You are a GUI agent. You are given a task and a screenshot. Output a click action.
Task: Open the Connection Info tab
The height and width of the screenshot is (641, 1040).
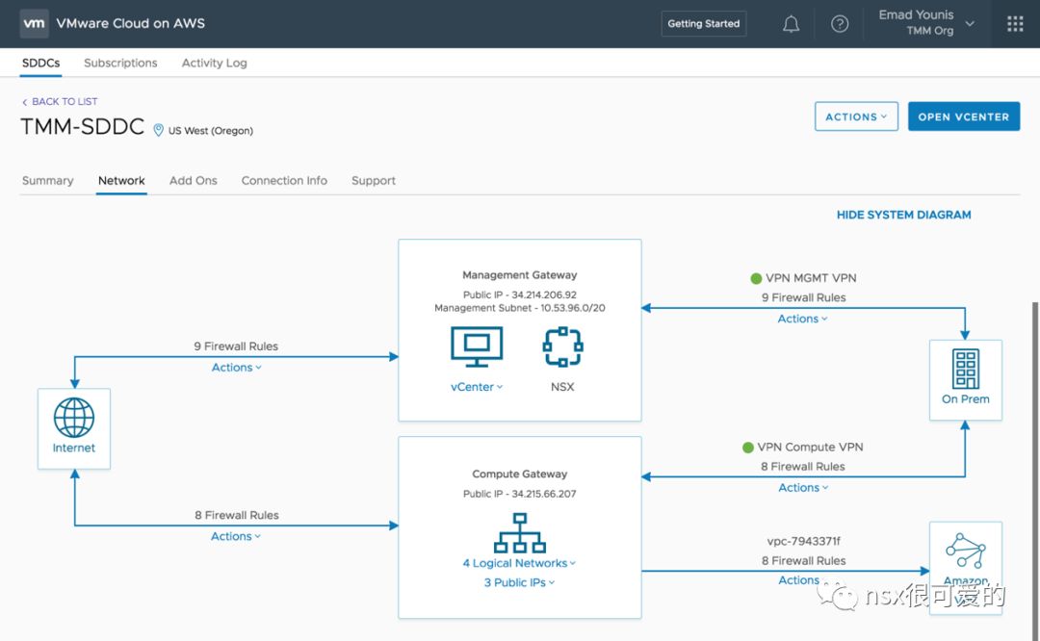[284, 180]
